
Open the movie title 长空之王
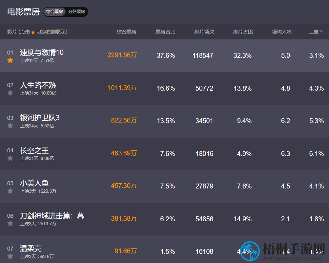(x=34, y=150)
